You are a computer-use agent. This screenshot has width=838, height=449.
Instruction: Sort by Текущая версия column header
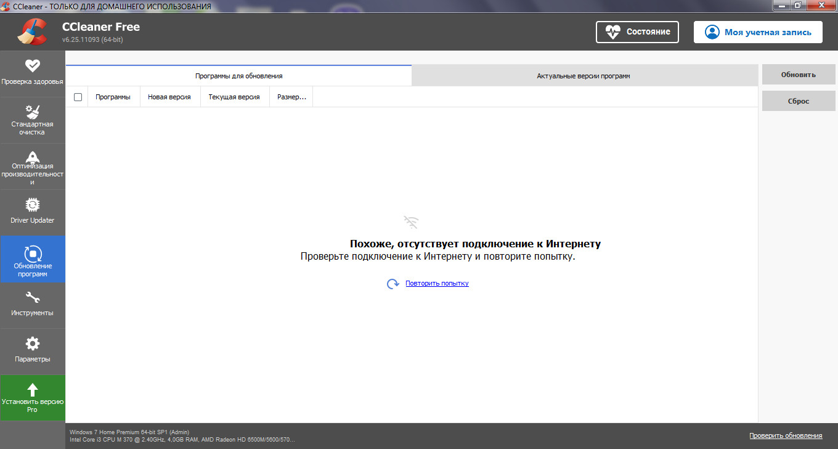pos(234,97)
